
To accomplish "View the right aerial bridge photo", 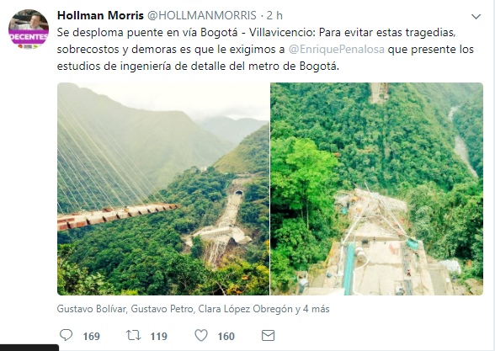I will (376, 189).
